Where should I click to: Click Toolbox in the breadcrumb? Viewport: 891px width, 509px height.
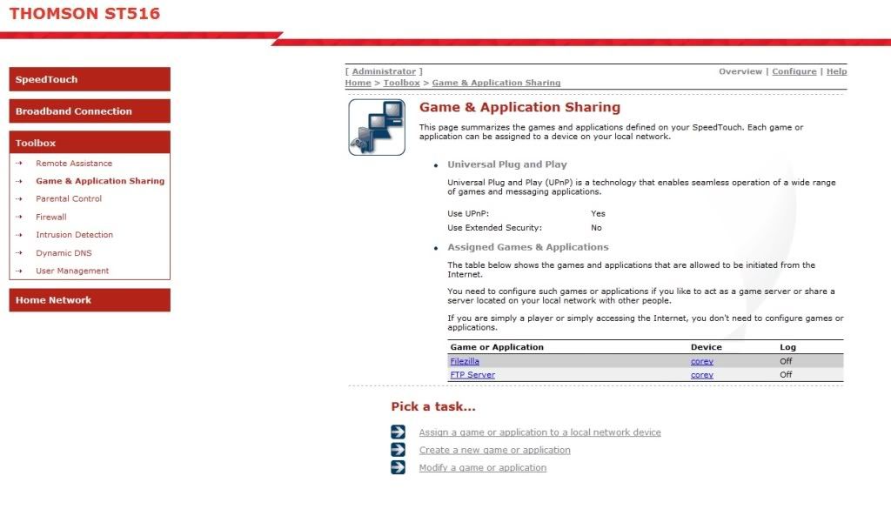(402, 83)
